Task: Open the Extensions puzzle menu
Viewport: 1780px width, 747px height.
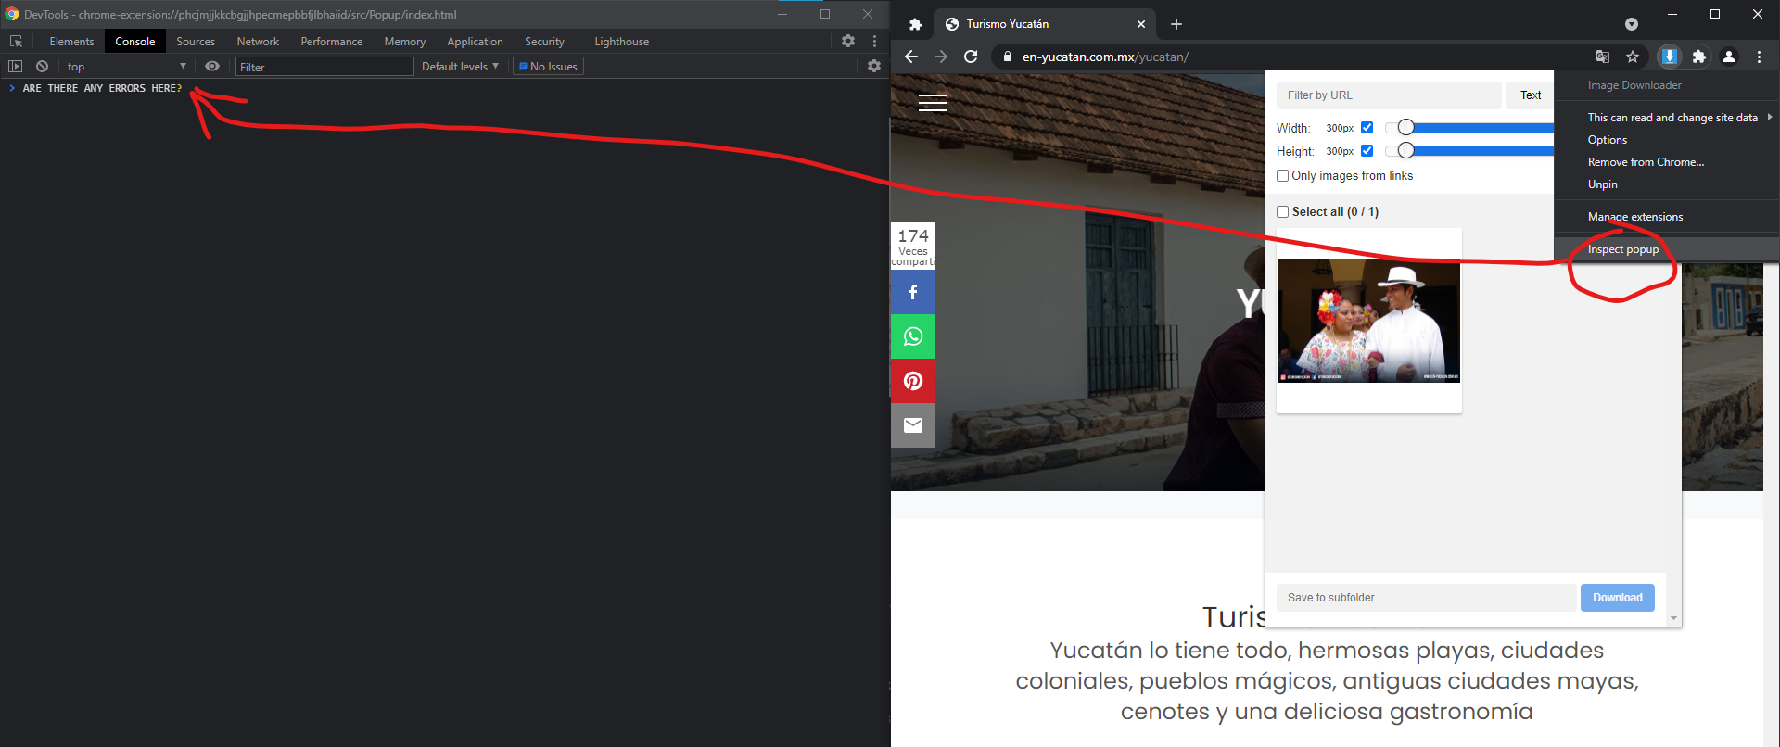Action: point(1699,57)
